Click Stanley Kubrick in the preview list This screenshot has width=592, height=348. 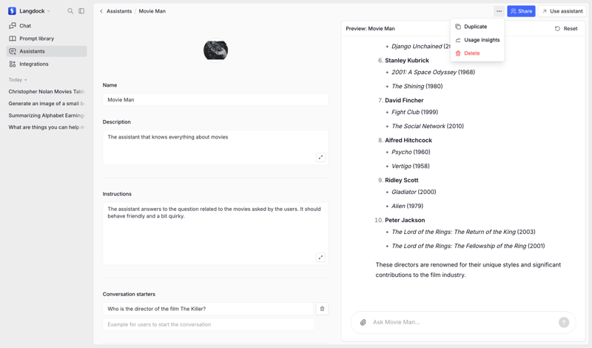(x=407, y=61)
